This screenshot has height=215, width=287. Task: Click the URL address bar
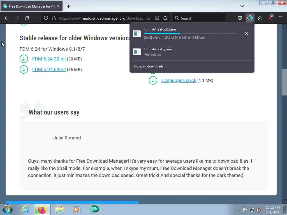point(105,18)
